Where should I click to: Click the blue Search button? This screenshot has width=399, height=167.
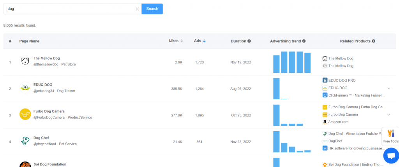click(x=152, y=9)
